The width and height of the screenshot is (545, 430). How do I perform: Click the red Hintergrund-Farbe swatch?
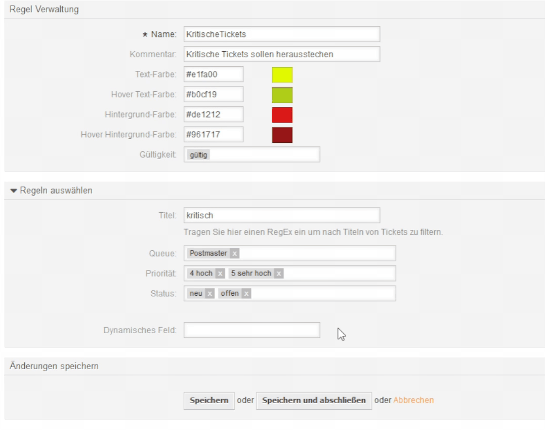pyautogui.click(x=282, y=115)
